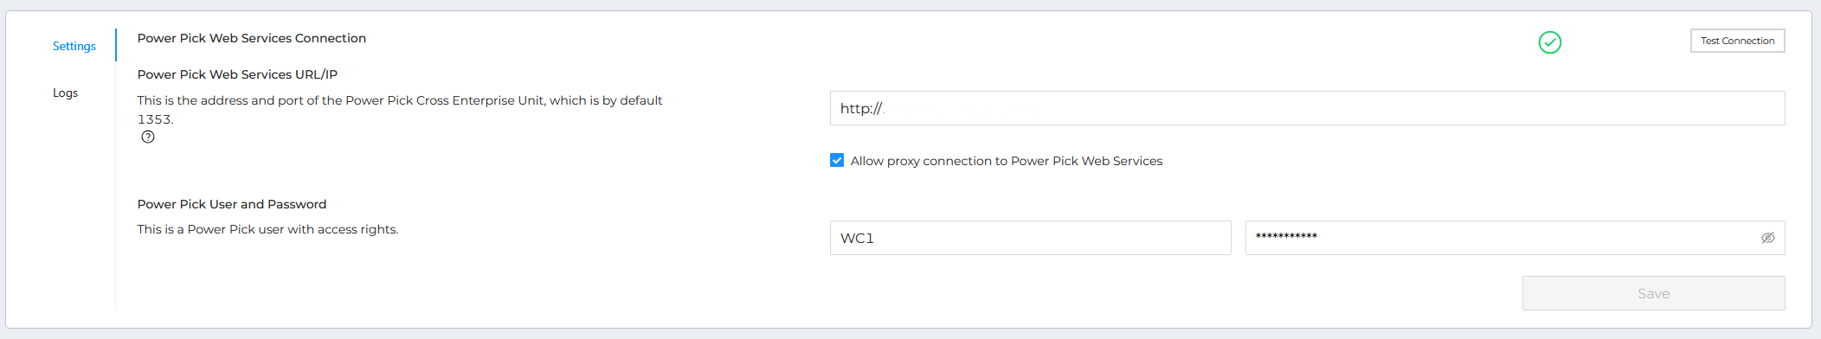
Task: Click the Test Connection button
Action: [x=1737, y=41]
